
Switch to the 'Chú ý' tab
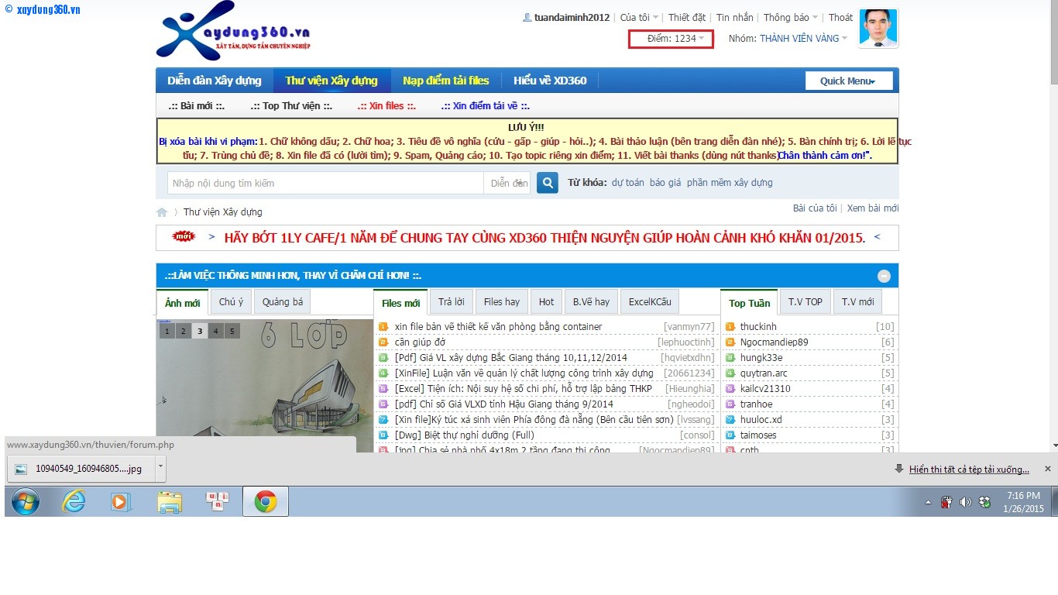tap(231, 302)
